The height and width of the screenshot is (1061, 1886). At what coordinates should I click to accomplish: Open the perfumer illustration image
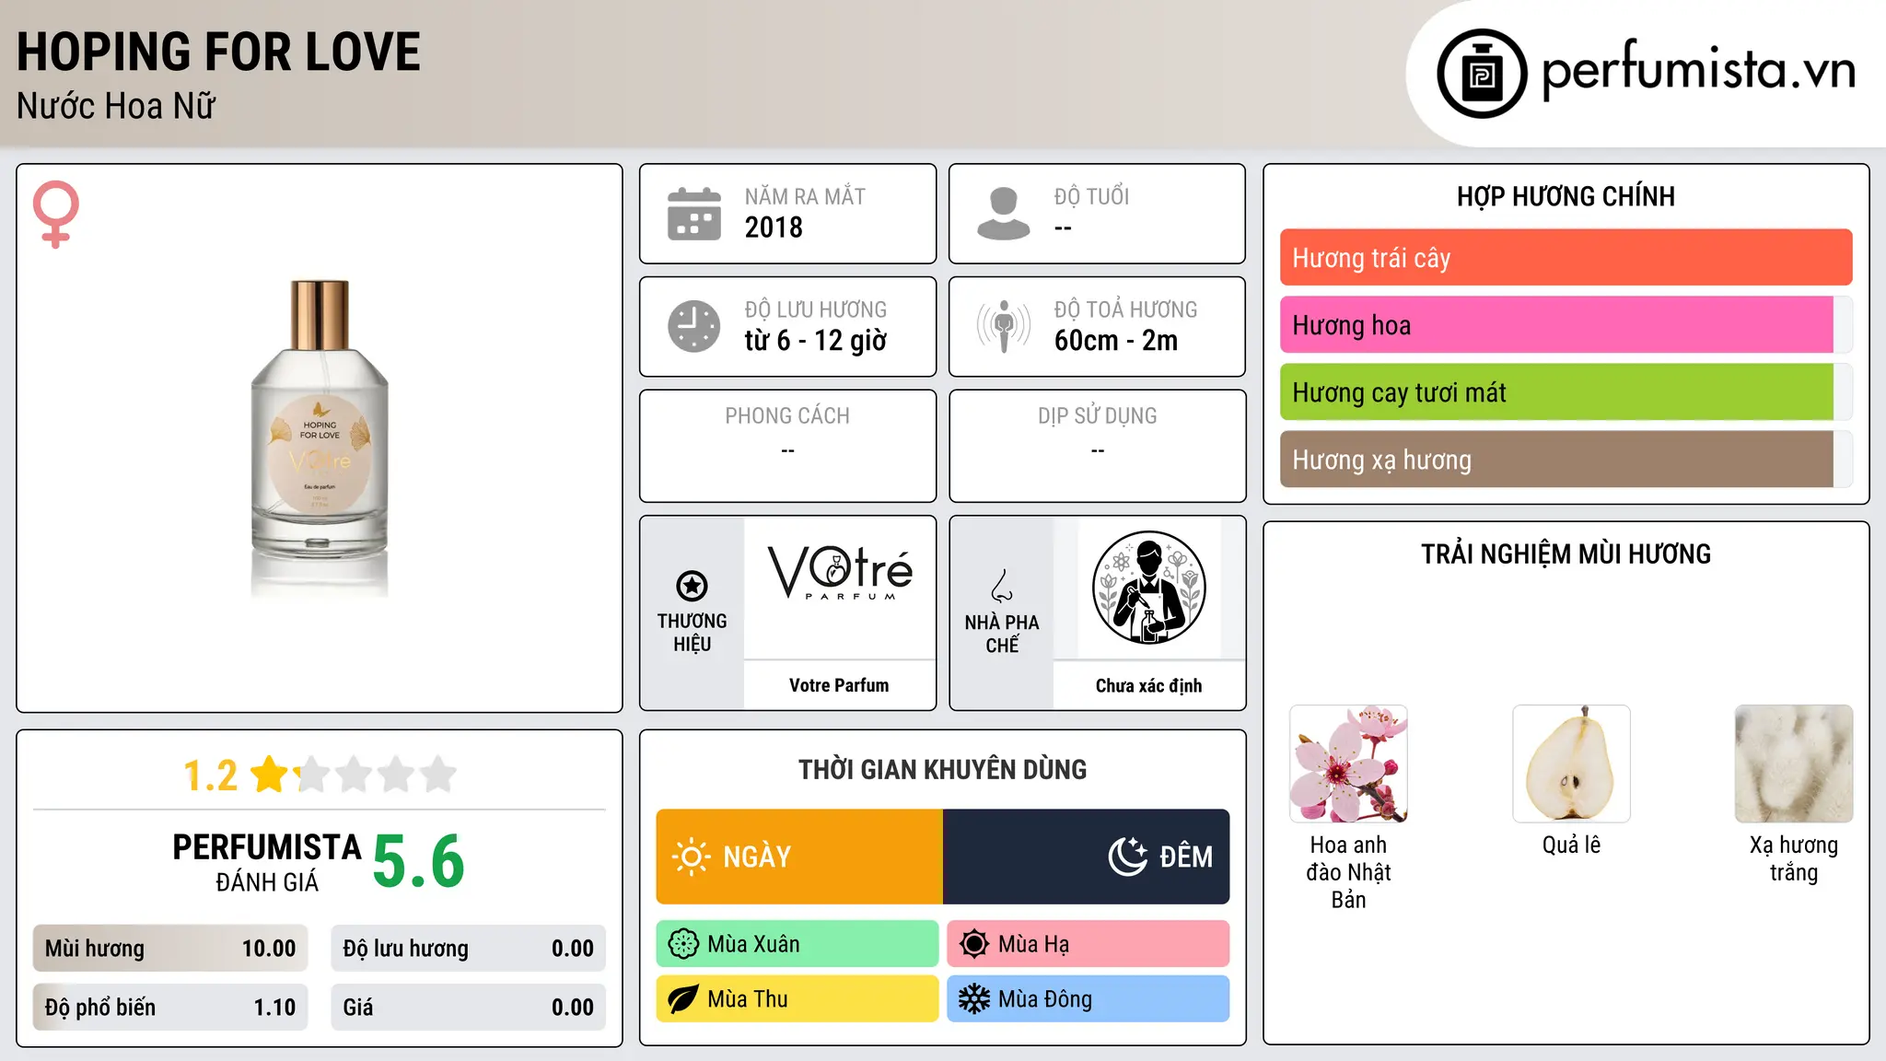coord(1148,588)
